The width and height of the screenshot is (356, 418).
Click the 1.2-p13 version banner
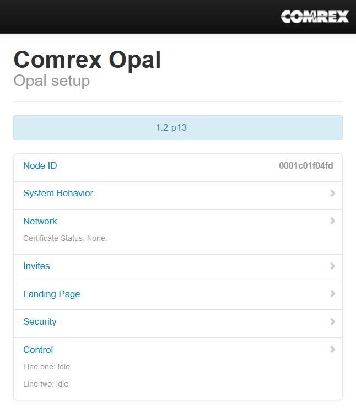click(x=178, y=128)
